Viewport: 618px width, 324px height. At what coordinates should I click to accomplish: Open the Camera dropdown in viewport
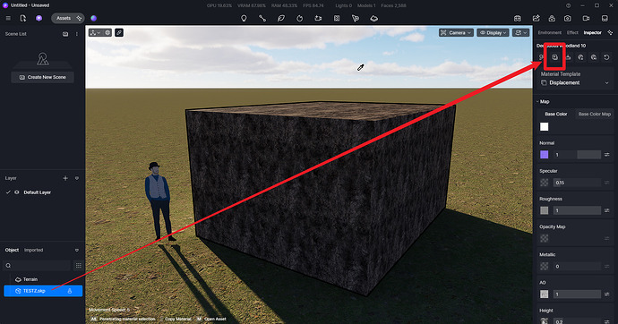tap(456, 33)
